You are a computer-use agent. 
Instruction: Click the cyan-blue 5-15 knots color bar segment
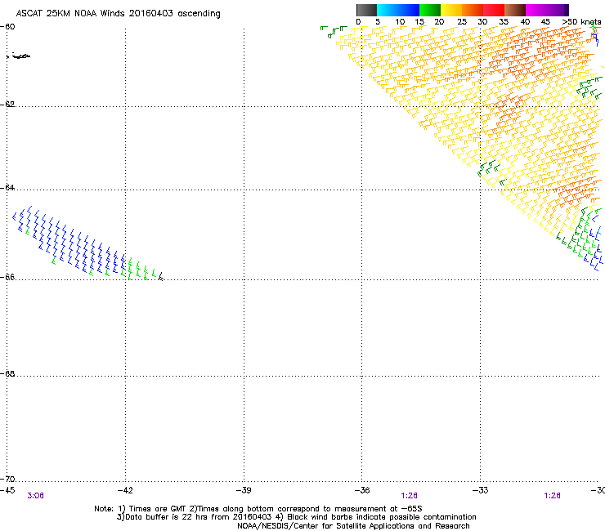coord(398,10)
